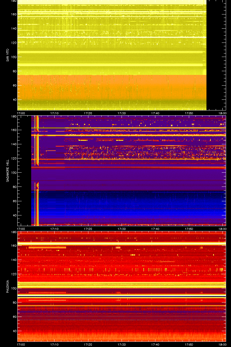This screenshot has width=231, height=347.
Task: Click the 17:40 time label under Sagamore Hill panel
Action: click(x=155, y=229)
